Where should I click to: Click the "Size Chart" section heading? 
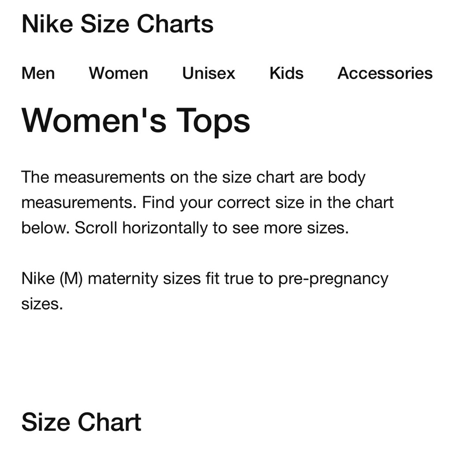pyautogui.click(x=81, y=422)
